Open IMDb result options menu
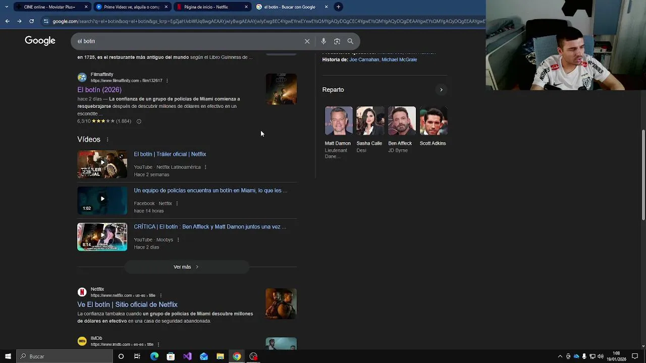The image size is (646, 363). pos(158,344)
